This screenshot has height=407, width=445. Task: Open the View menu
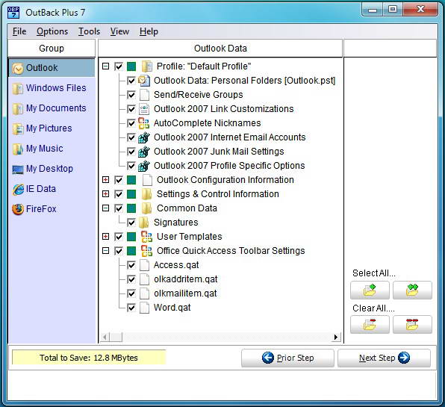click(x=119, y=31)
